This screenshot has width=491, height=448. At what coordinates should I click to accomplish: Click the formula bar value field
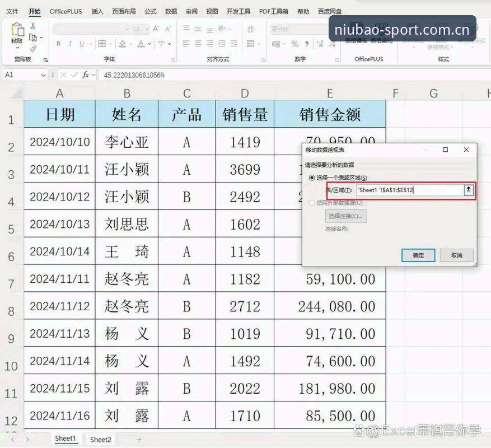[x=294, y=75]
